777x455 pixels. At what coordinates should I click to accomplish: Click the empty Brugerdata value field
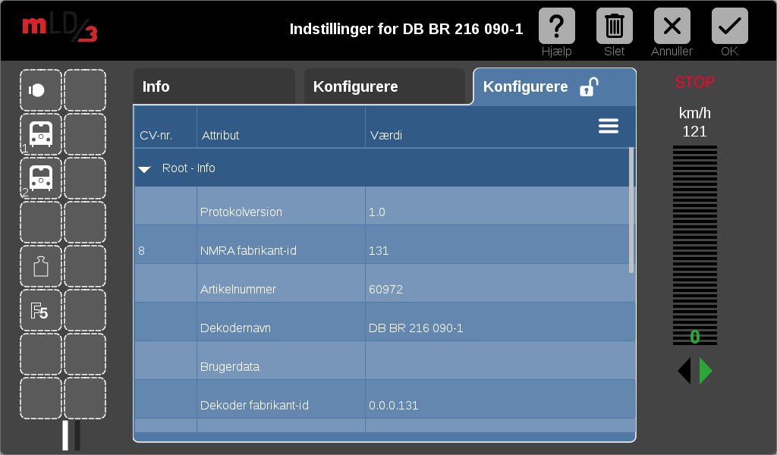(x=500, y=360)
